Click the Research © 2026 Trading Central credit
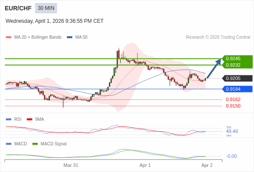The width and height of the screenshot is (254, 172). 218,37
